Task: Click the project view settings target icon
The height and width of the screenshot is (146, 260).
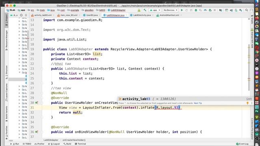Action: pos(21,15)
